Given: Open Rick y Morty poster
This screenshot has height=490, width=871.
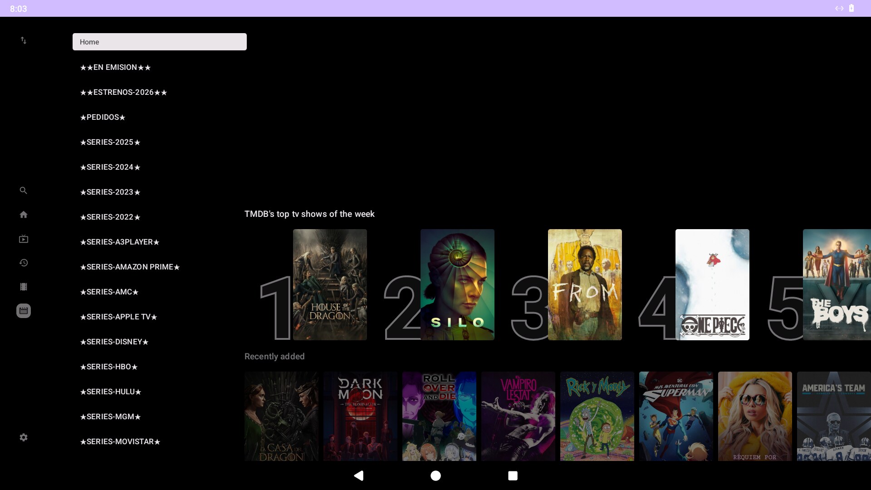Looking at the screenshot, I should 597,416.
